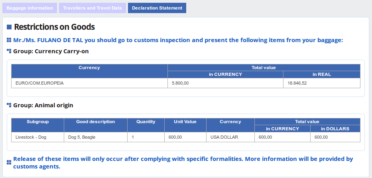Click the USA DOLLAR currency cell

(230, 137)
